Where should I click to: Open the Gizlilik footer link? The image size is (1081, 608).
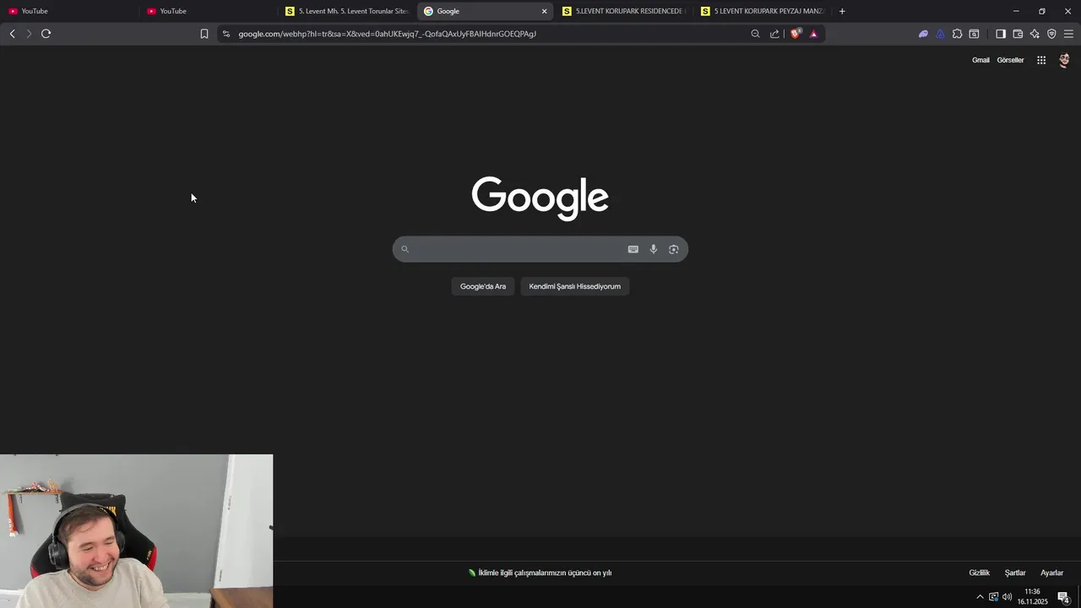pos(979,573)
